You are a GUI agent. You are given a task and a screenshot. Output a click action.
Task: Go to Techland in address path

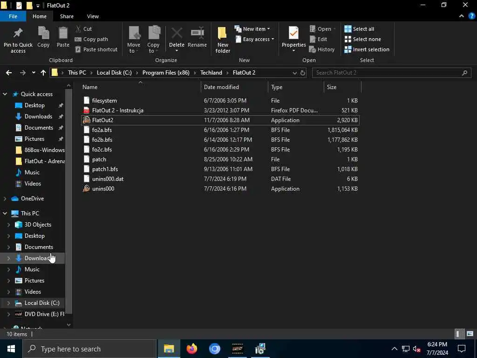point(211,73)
